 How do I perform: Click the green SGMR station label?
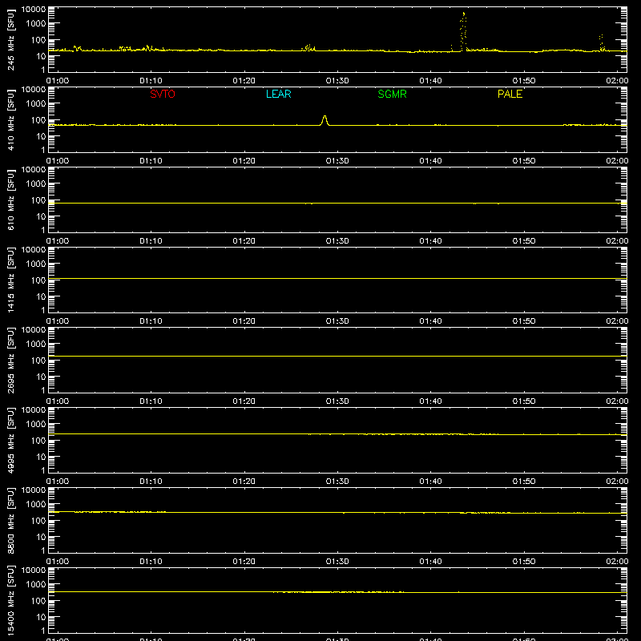click(392, 94)
